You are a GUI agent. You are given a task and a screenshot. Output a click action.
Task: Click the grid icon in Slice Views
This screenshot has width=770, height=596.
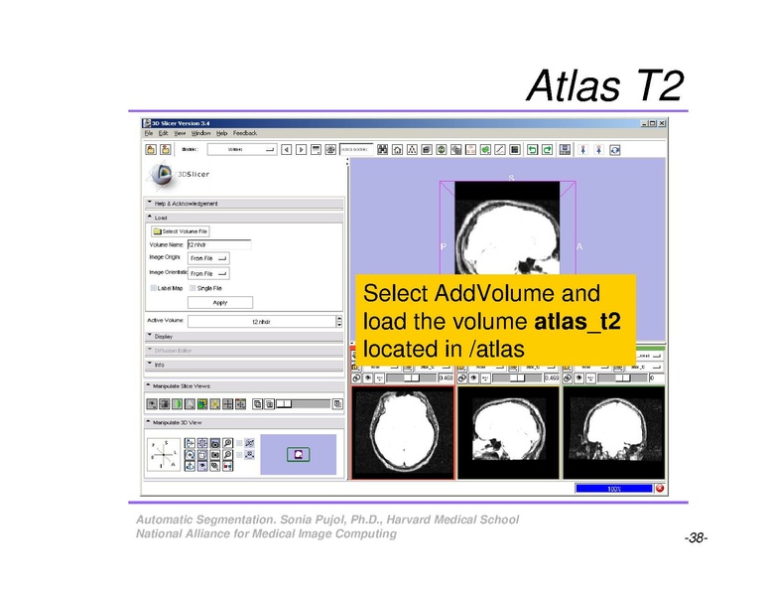(228, 404)
